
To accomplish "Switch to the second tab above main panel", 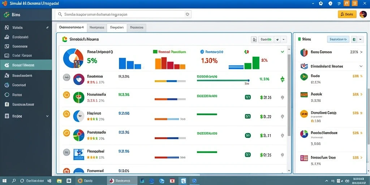I will pyautogui.click(x=97, y=27).
